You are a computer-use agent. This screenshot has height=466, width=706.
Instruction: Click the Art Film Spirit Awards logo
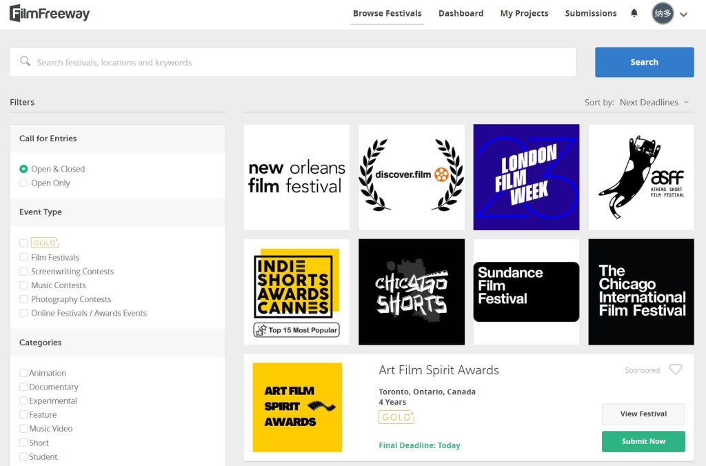297,407
